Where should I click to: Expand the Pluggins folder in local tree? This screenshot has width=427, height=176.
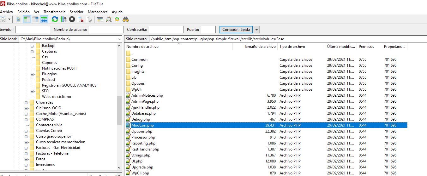pyautogui.click(x=32, y=74)
